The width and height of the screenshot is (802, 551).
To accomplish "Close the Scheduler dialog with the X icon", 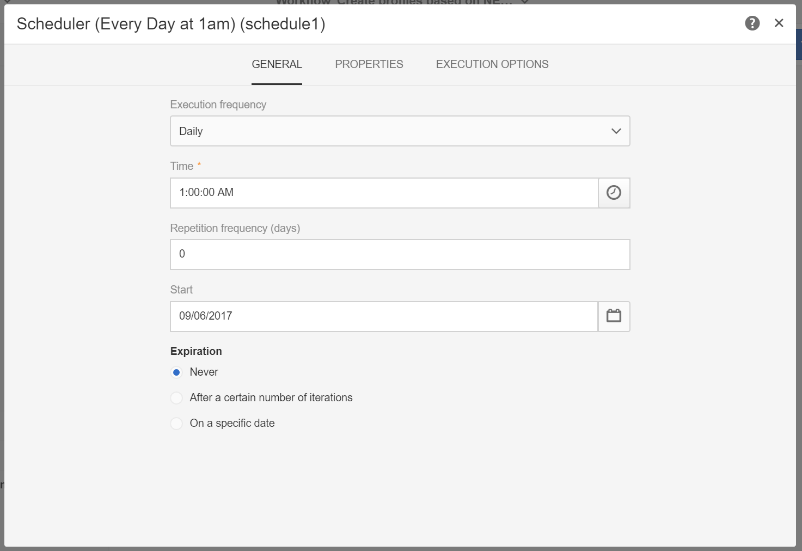I will pos(779,23).
